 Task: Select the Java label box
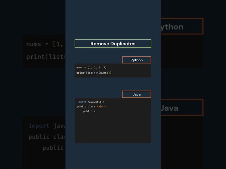click(x=137, y=94)
